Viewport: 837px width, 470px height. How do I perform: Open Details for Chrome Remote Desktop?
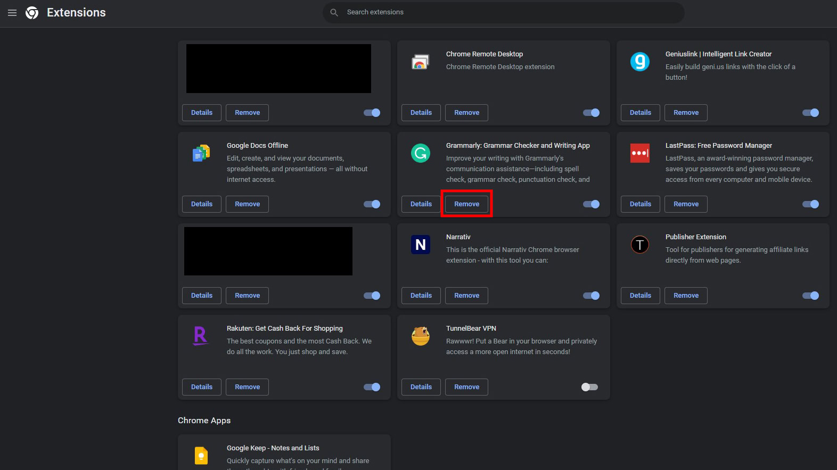[421, 113]
